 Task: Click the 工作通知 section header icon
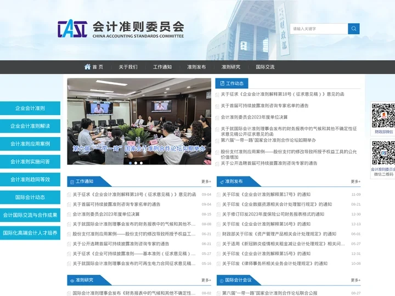click(72, 182)
